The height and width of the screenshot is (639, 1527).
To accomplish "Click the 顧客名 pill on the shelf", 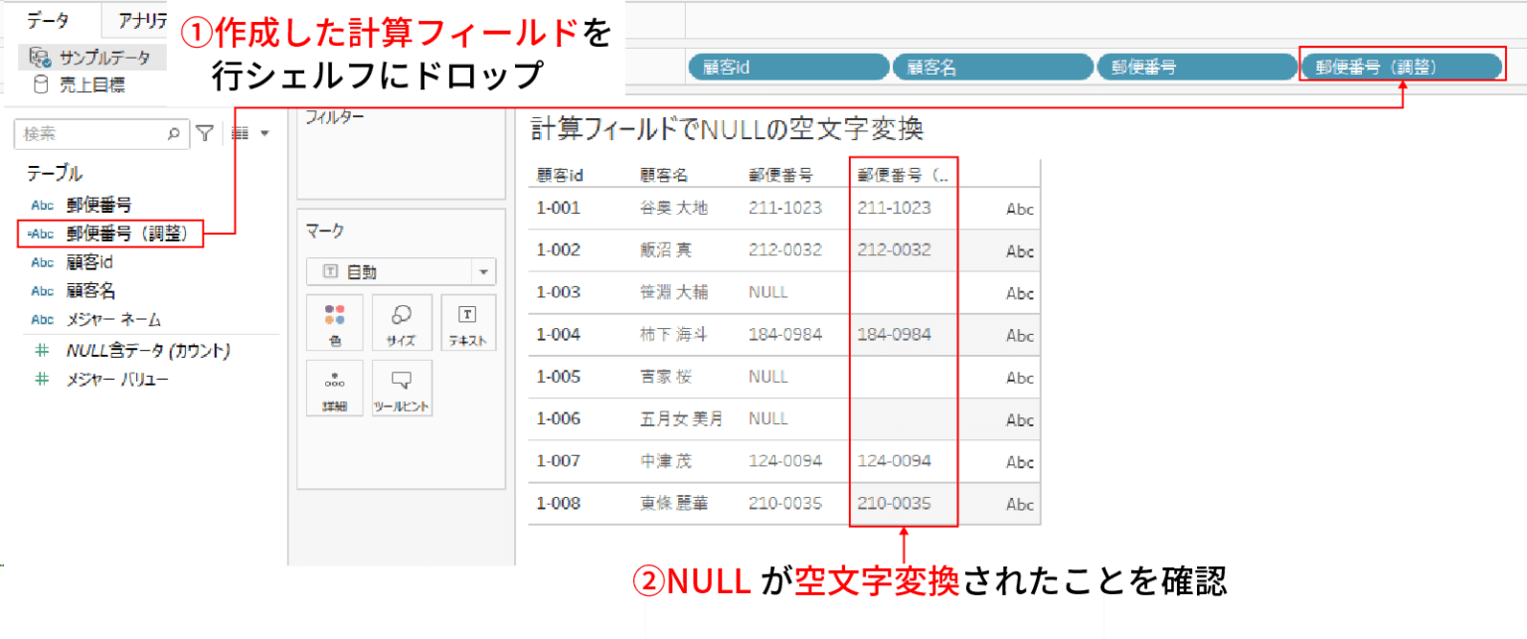I will tap(992, 66).
